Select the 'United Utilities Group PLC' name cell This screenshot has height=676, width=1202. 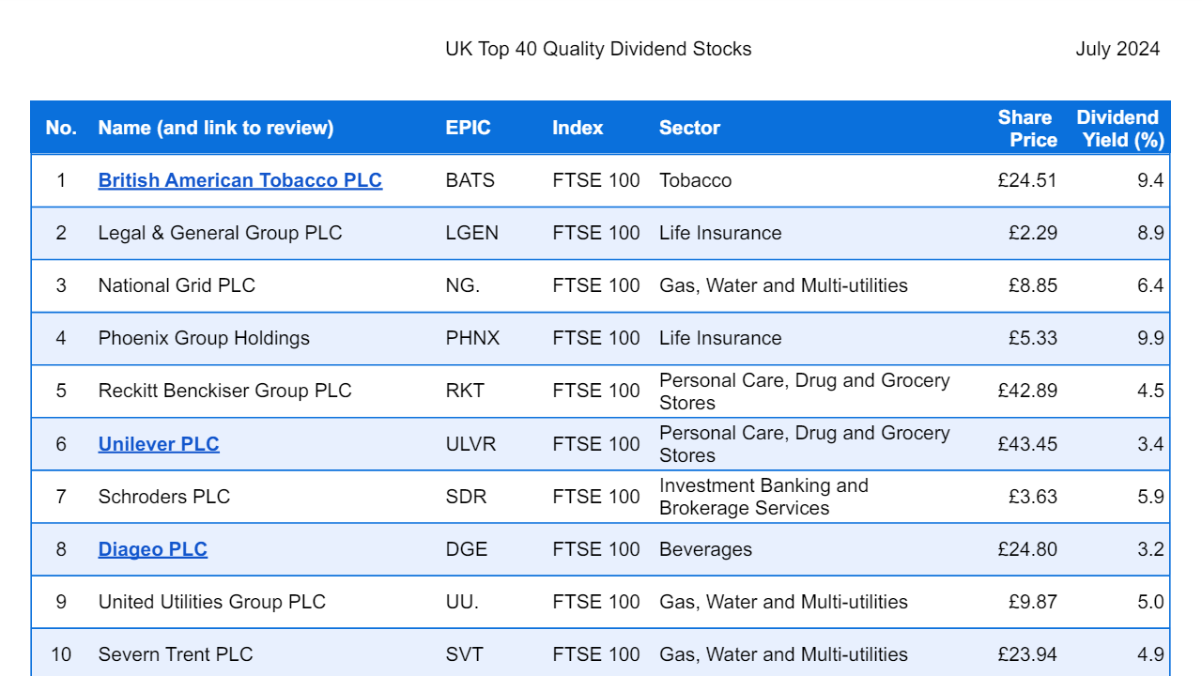(x=212, y=602)
